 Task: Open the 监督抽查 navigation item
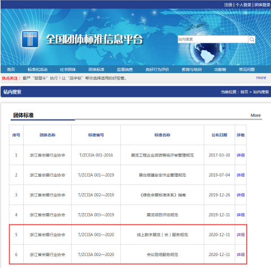pos(125,70)
